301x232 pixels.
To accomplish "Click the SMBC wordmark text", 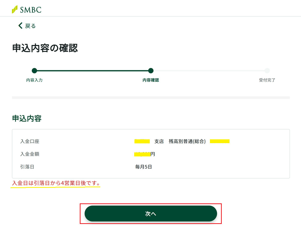I will tap(31, 10).
